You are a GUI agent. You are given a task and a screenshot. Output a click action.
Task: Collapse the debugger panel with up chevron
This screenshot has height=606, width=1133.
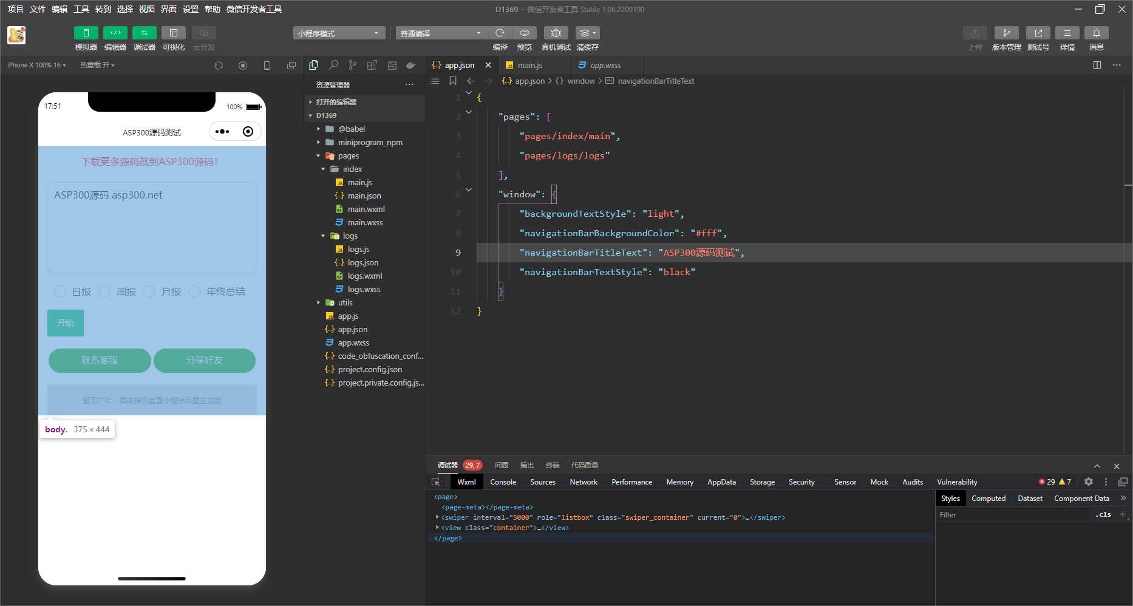(x=1097, y=466)
